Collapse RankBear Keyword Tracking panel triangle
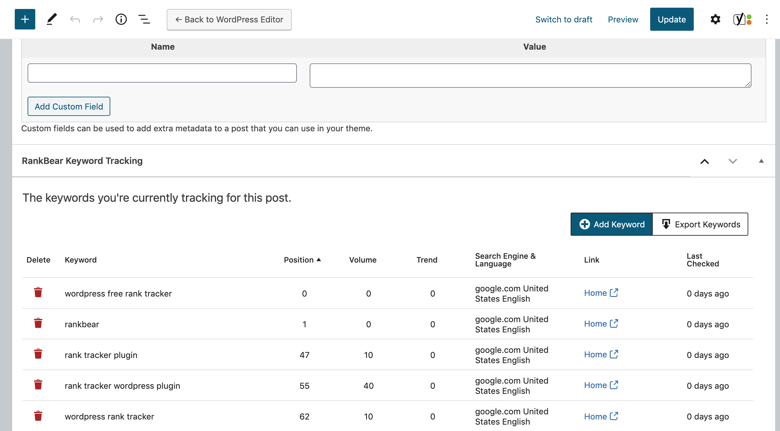Image resolution: width=780 pixels, height=431 pixels. [x=761, y=161]
